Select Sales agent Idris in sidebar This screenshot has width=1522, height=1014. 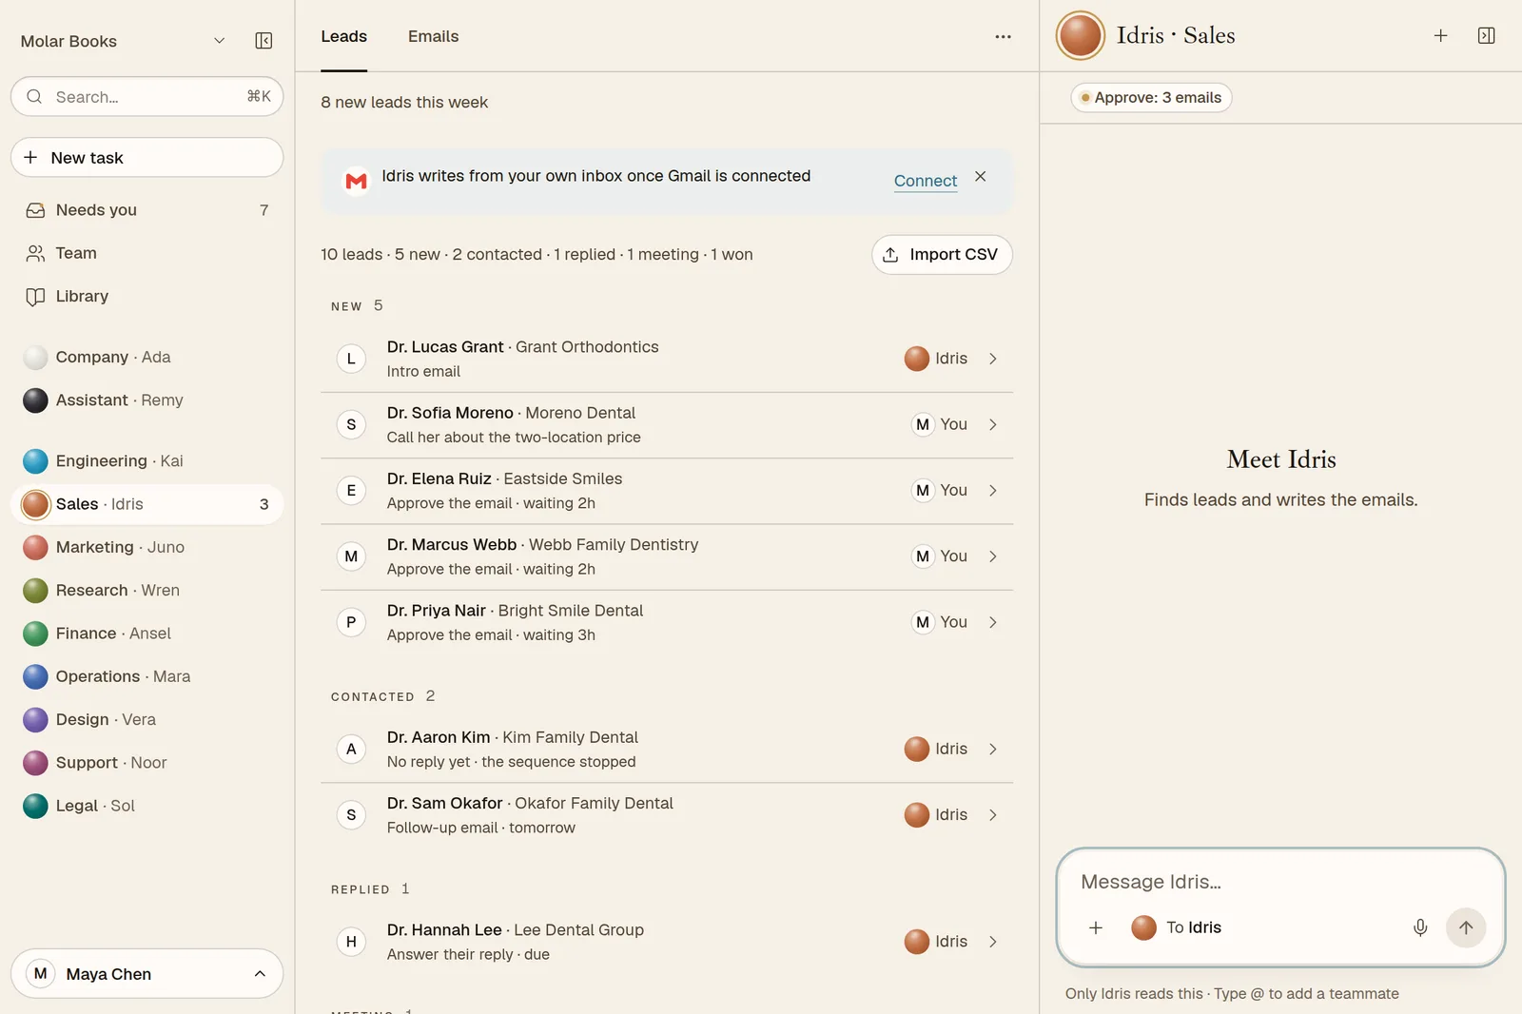tap(147, 504)
